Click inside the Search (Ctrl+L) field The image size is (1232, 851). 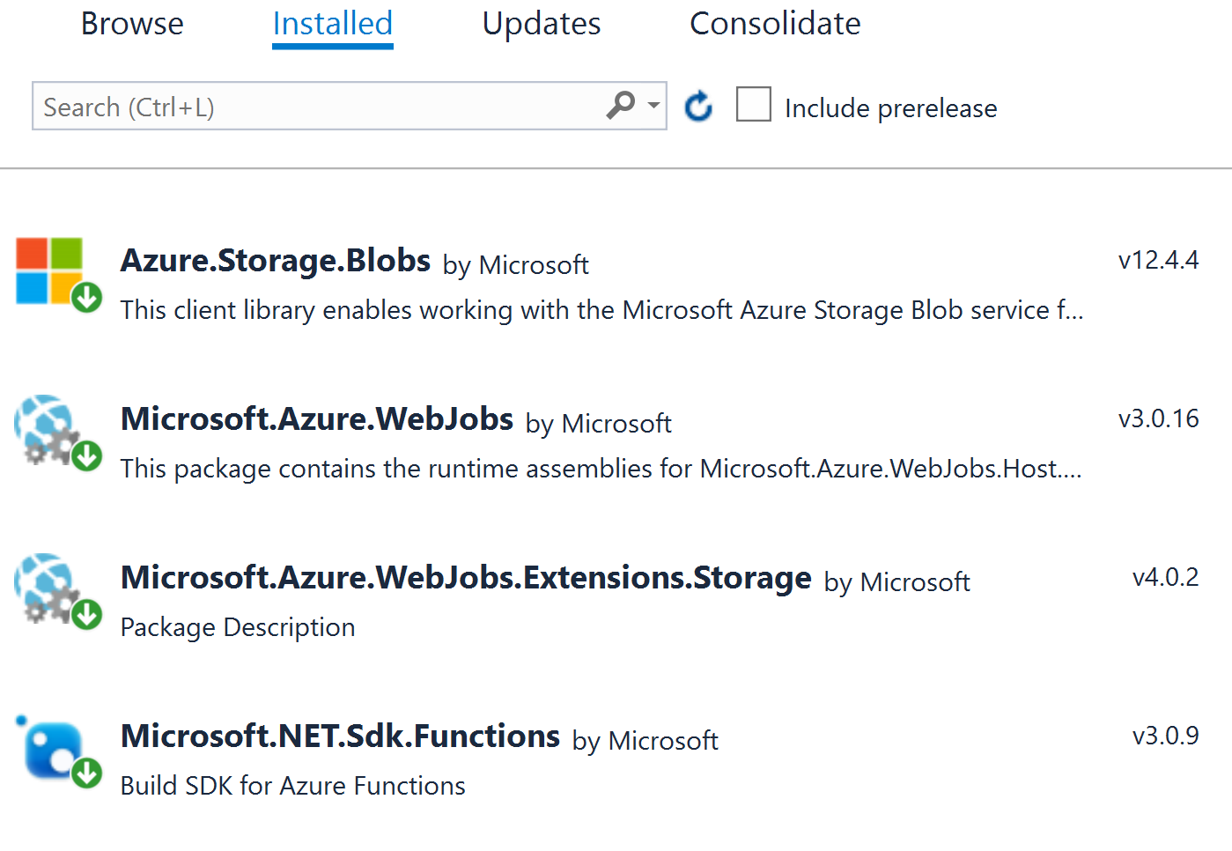(x=308, y=106)
